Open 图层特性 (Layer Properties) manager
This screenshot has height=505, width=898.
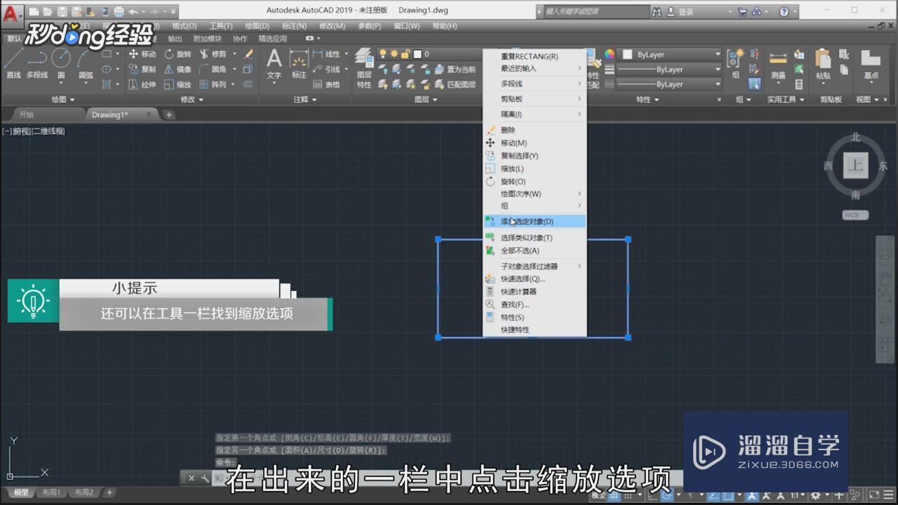(363, 67)
